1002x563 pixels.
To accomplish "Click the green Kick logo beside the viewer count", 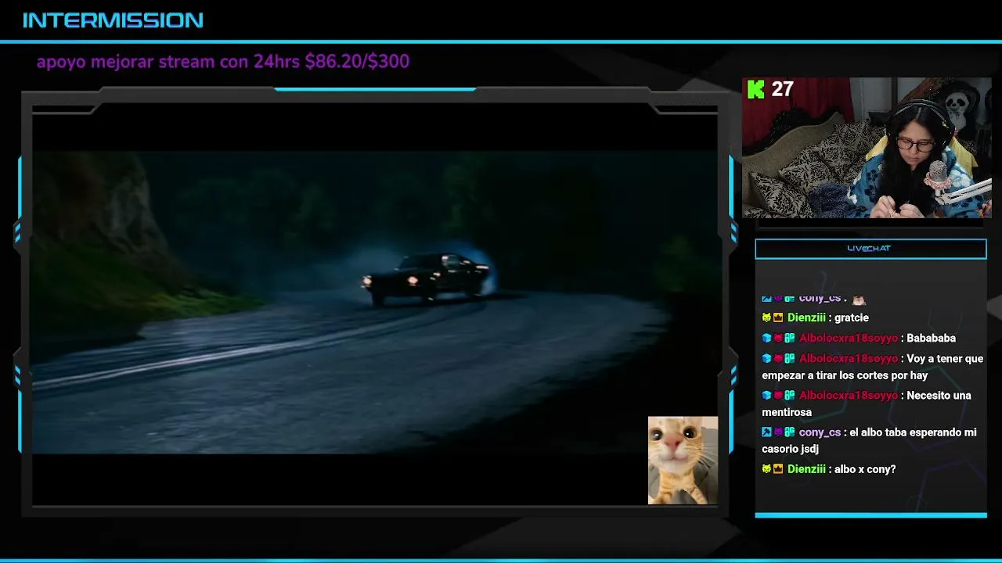I will tap(755, 89).
